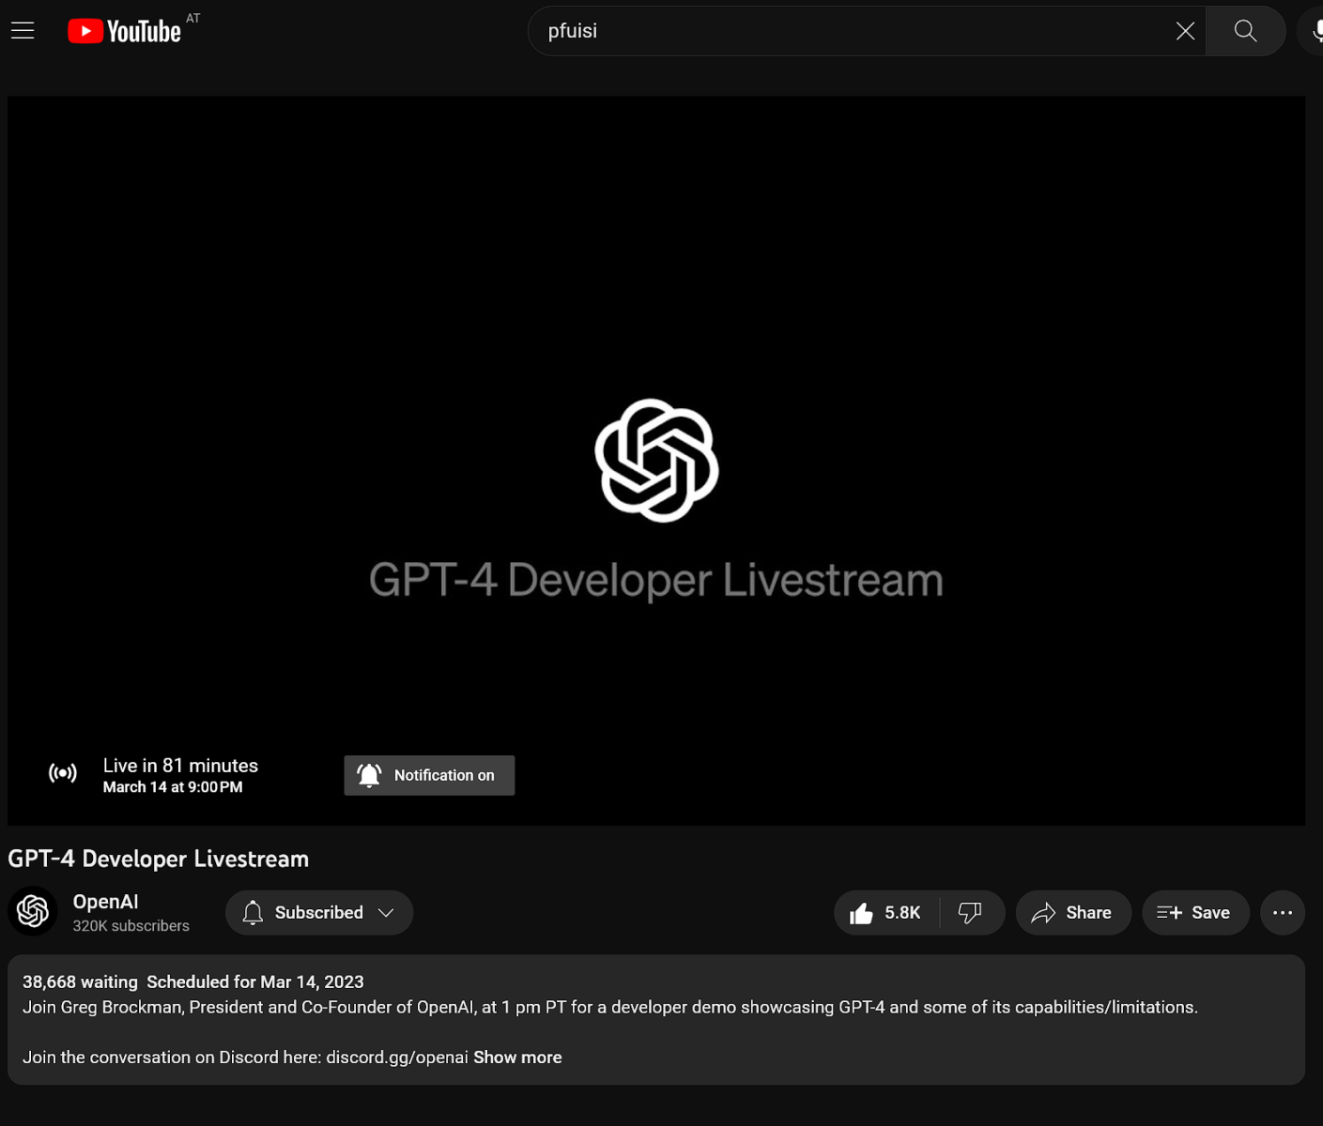Expand the Subscribed notification dropdown
This screenshot has width=1323, height=1126.
pyautogui.click(x=319, y=912)
